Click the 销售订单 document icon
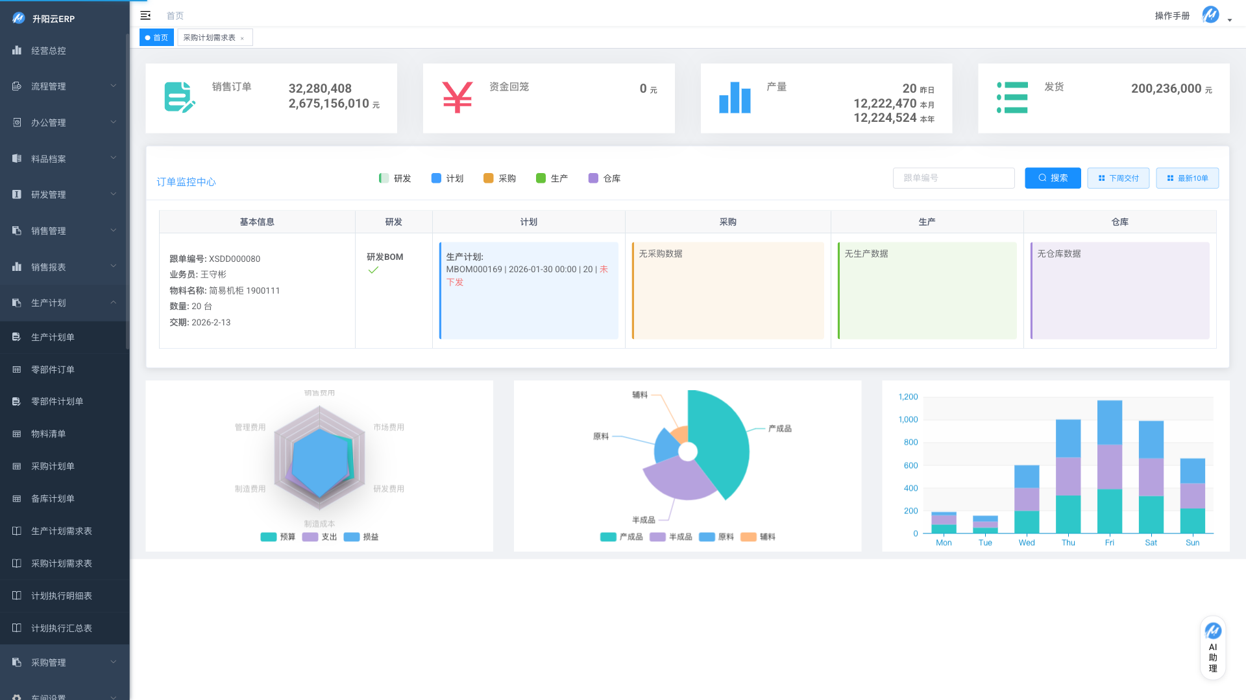 coord(179,97)
